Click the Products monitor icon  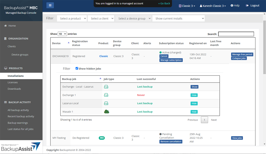coord(6,68)
